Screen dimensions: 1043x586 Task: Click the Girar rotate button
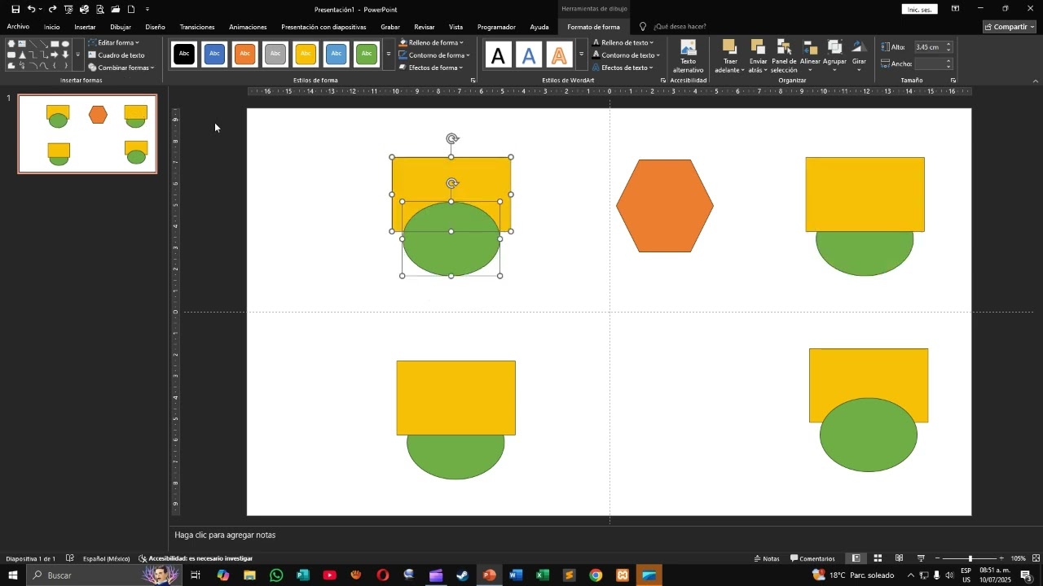[859, 56]
